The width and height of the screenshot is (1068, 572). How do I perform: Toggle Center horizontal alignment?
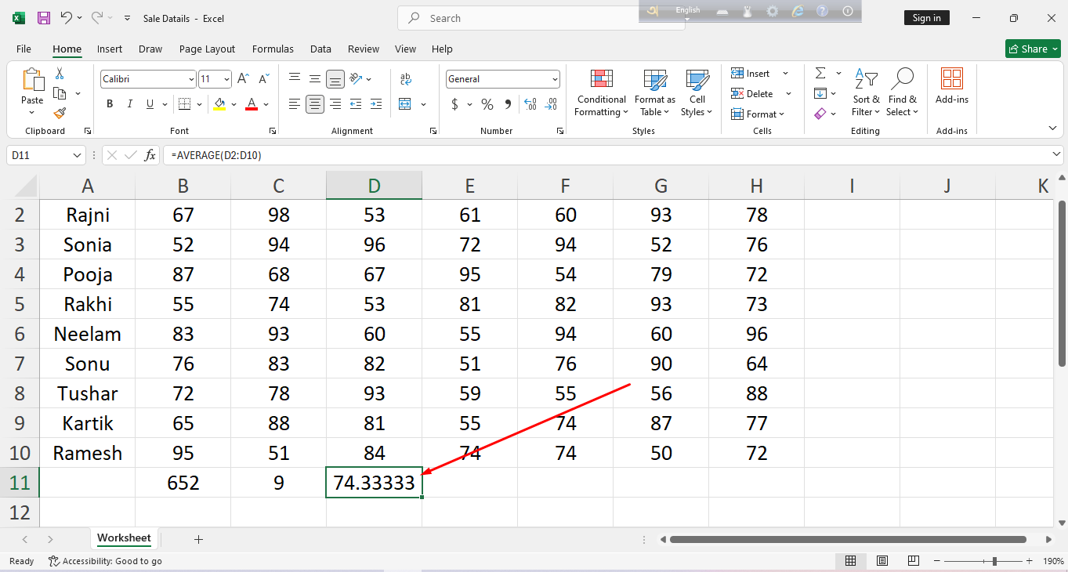click(x=315, y=104)
